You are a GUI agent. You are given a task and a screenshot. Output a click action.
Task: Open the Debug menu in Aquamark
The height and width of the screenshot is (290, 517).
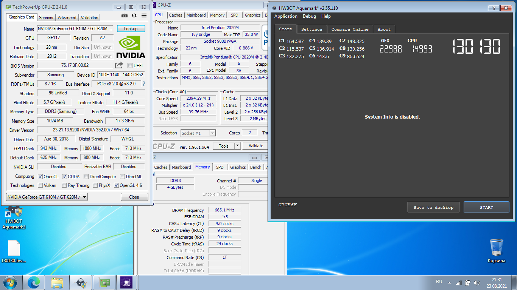click(x=309, y=16)
